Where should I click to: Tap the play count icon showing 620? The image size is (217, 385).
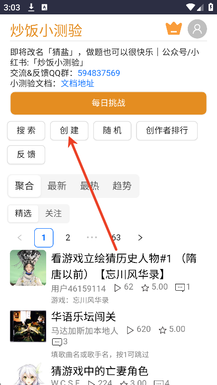[x=130, y=330]
